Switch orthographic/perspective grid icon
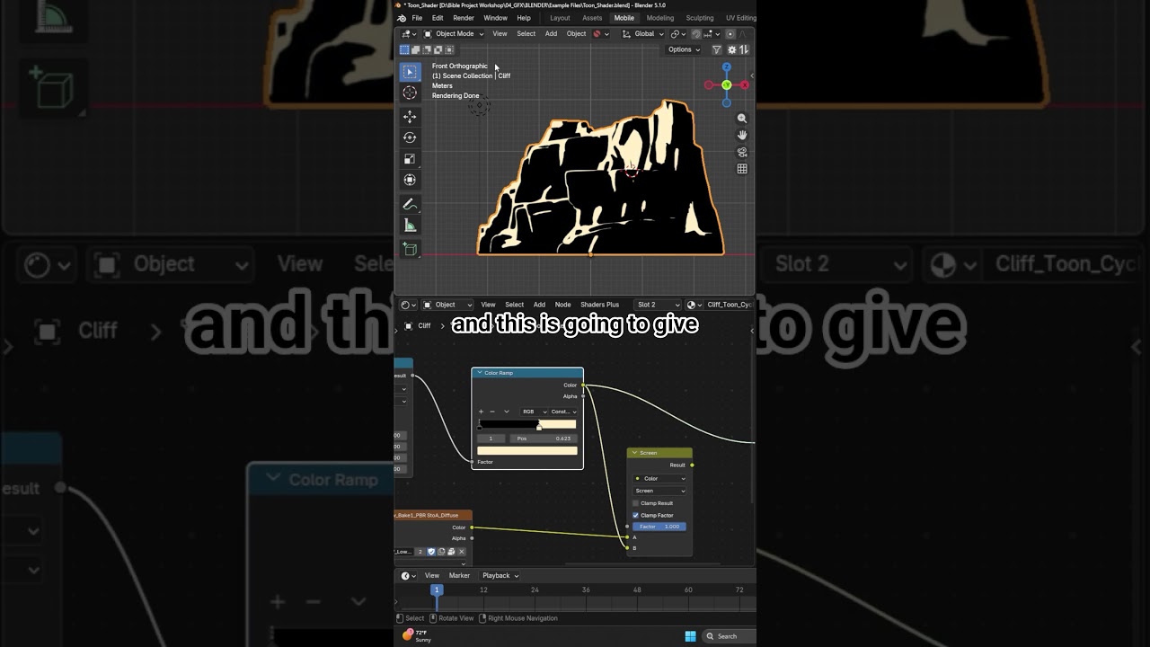This screenshot has height=647, width=1150. (x=742, y=169)
